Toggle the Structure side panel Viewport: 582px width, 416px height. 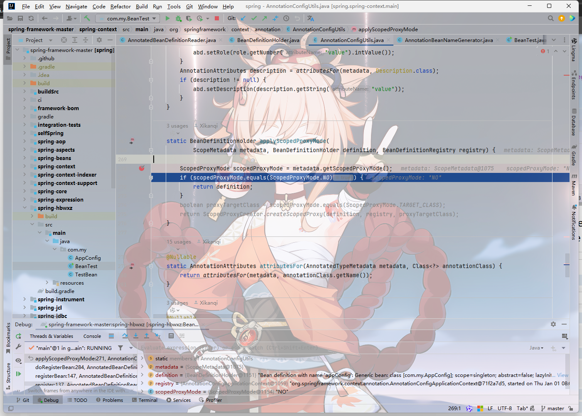point(8,376)
